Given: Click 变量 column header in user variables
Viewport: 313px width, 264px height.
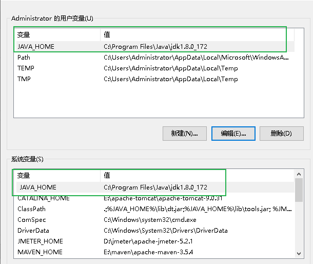Looking at the screenshot, I should (x=58, y=35).
